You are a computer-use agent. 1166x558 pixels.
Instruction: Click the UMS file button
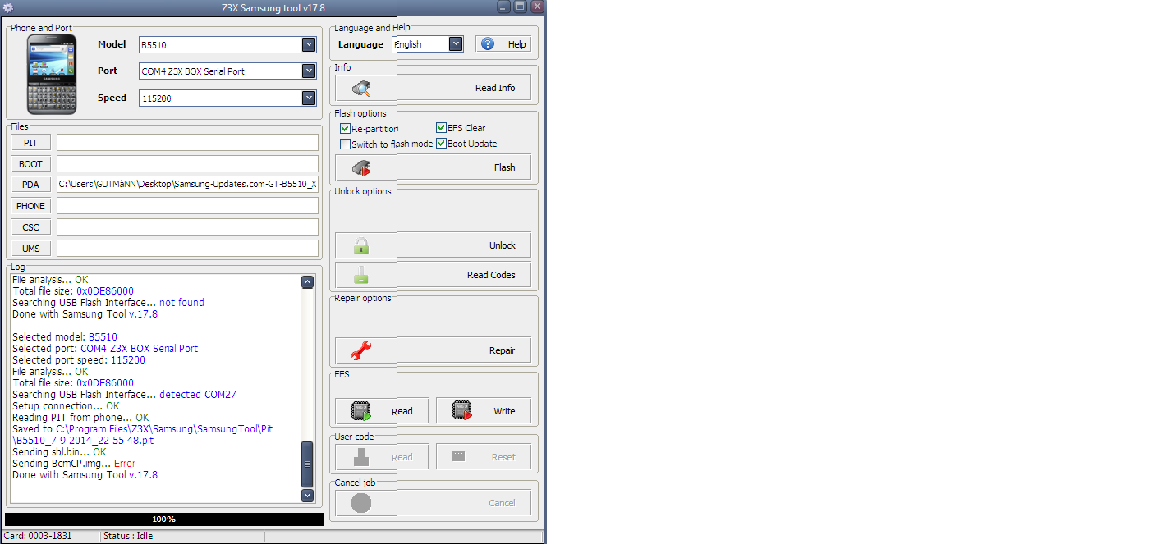30,249
